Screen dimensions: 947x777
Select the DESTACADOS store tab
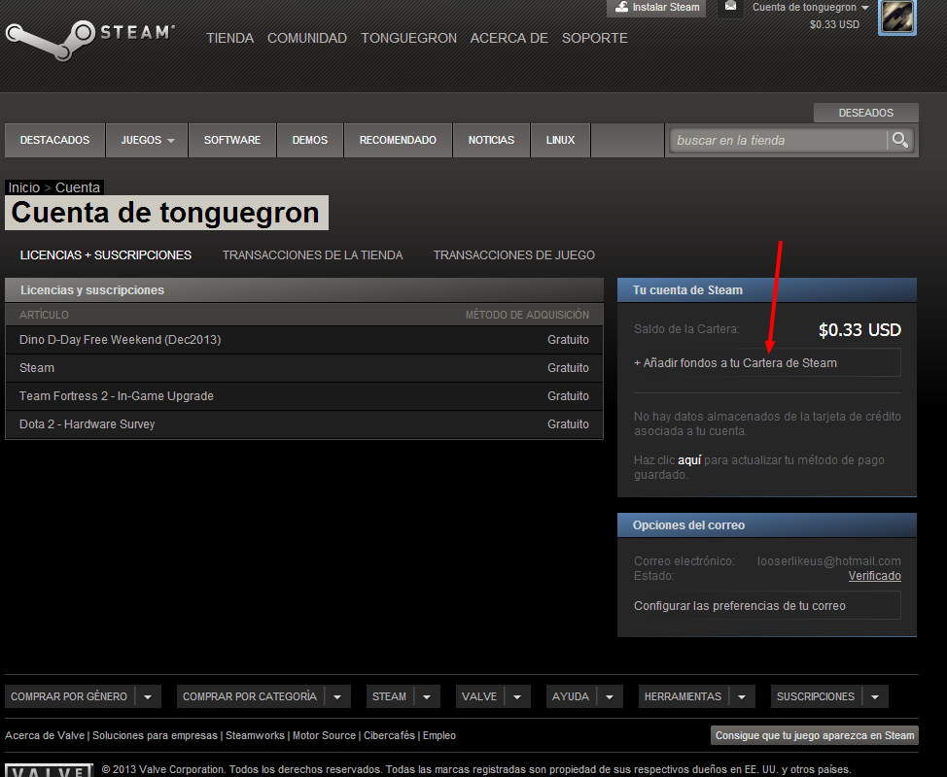(54, 140)
